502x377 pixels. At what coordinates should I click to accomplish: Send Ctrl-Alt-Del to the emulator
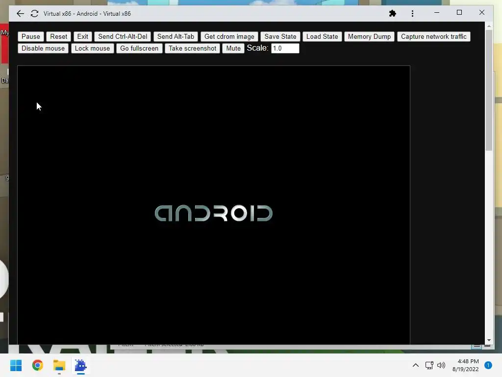[123, 36]
